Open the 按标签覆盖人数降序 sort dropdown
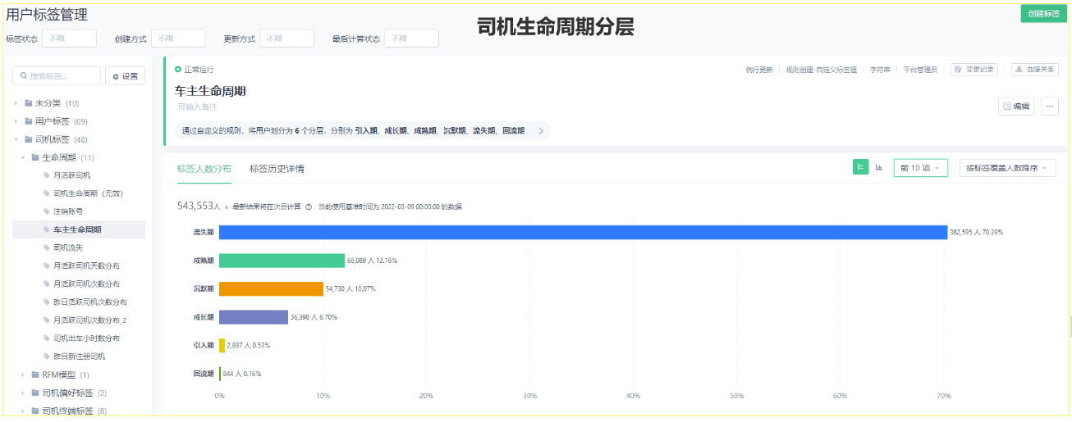The image size is (1072, 422). [x=1007, y=168]
